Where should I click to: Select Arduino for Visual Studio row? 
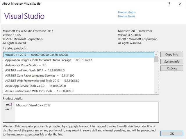tap(79, 65)
